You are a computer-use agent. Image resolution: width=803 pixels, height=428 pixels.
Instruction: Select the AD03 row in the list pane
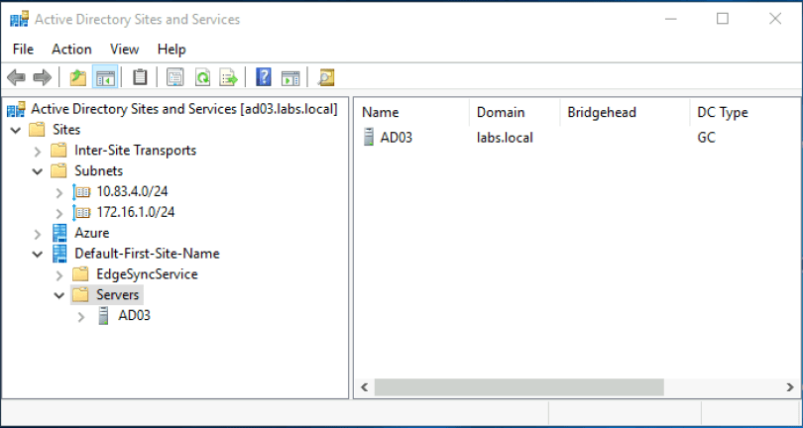coord(396,138)
